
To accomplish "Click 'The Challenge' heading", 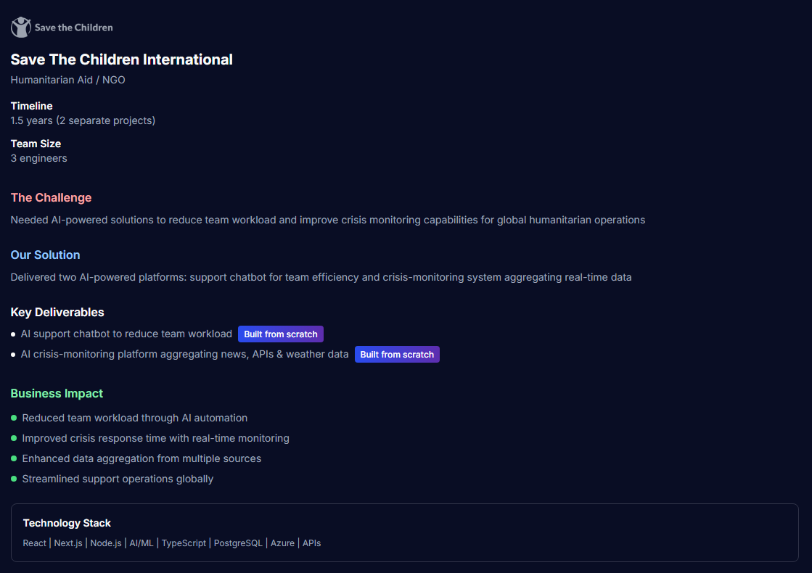I will [52, 197].
